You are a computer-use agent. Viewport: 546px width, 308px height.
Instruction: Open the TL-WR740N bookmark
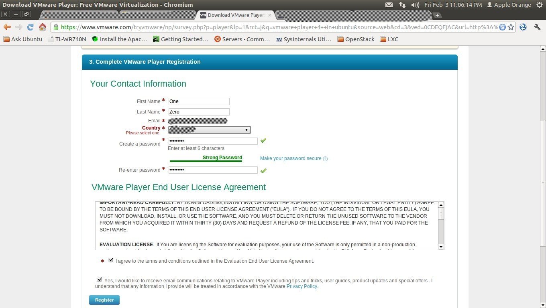point(67,39)
